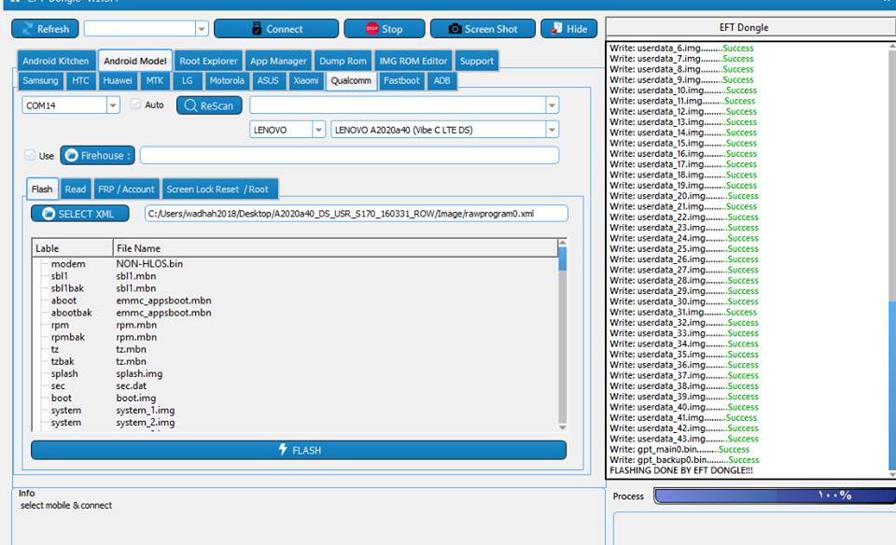Click the Firehouse path input field

click(x=349, y=156)
